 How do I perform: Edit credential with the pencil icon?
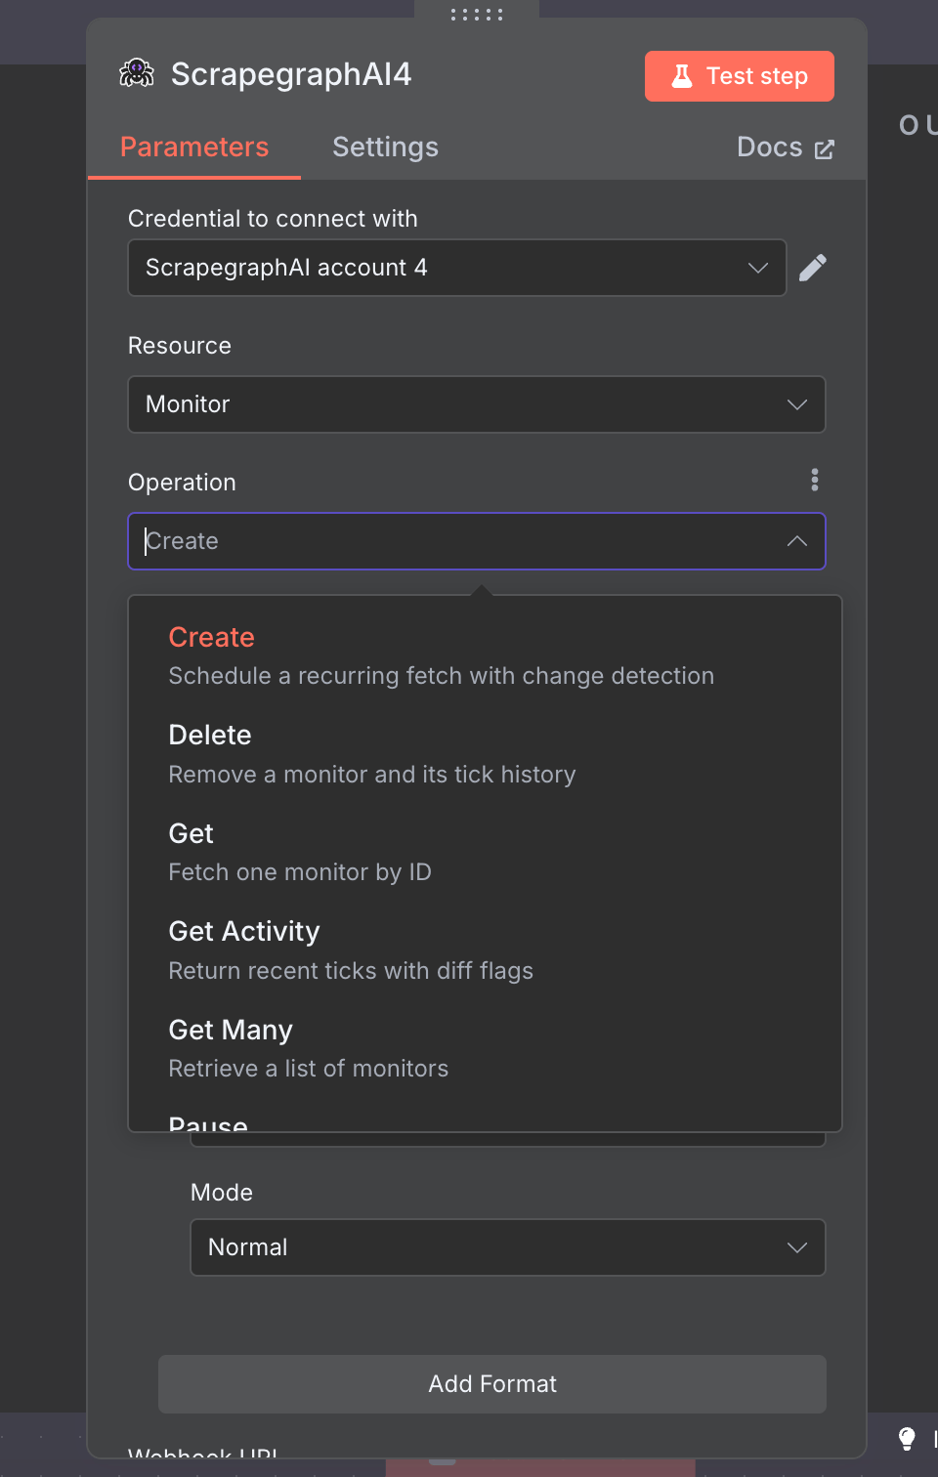pos(813,268)
